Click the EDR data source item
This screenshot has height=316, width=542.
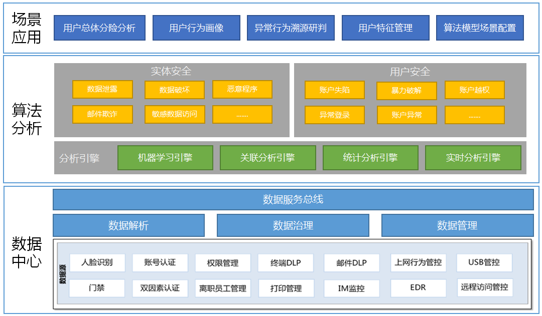pyautogui.click(x=418, y=288)
